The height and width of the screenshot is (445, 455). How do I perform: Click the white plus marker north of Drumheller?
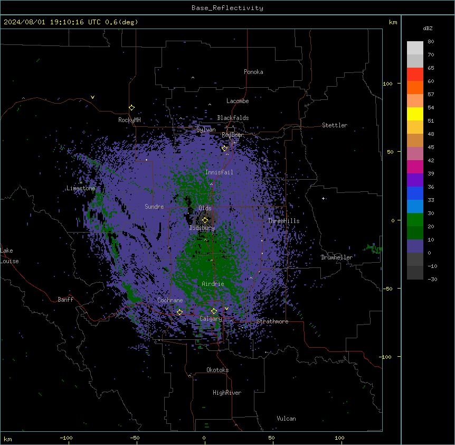tap(323, 198)
